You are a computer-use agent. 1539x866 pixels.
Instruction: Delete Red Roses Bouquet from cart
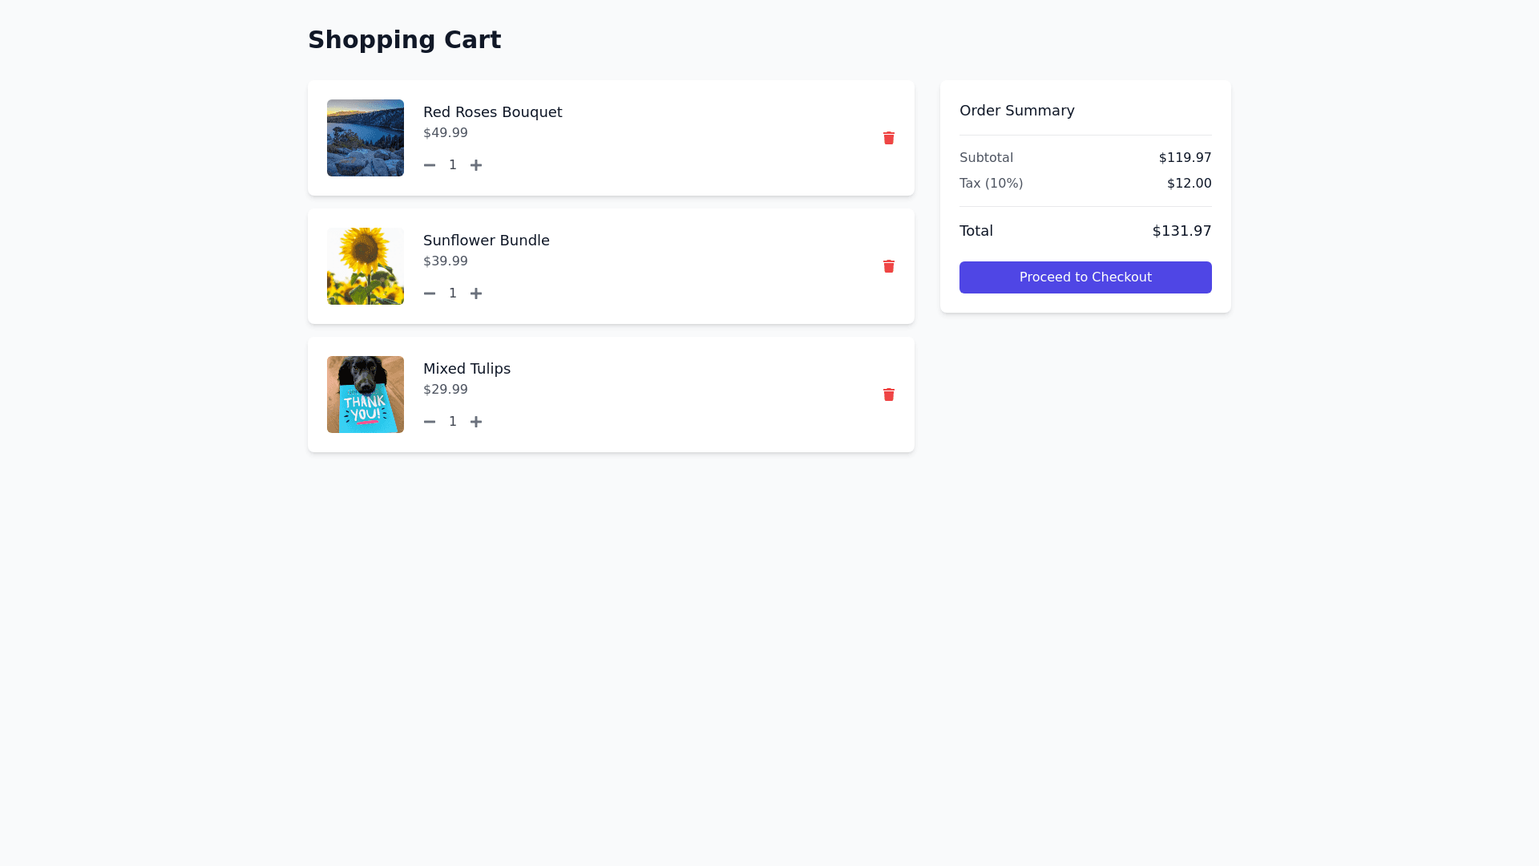(888, 138)
